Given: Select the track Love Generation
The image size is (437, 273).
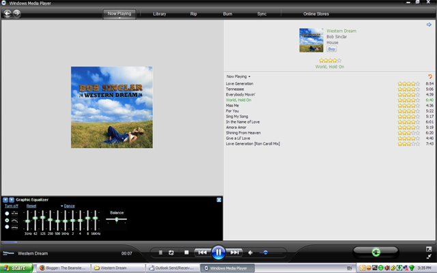Looking at the screenshot, I should click(x=240, y=83).
